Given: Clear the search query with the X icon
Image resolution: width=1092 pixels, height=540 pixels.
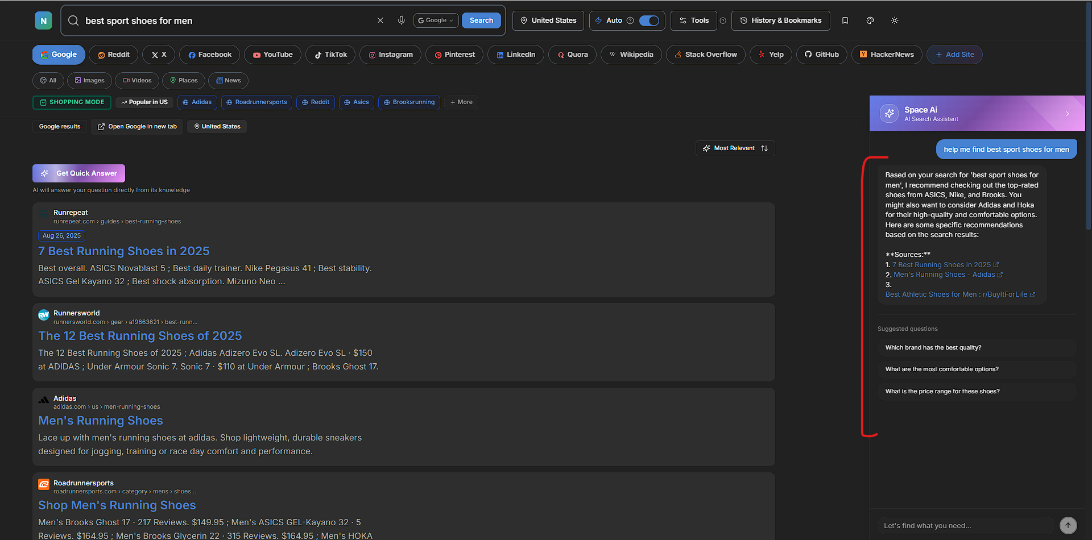Looking at the screenshot, I should coord(380,20).
